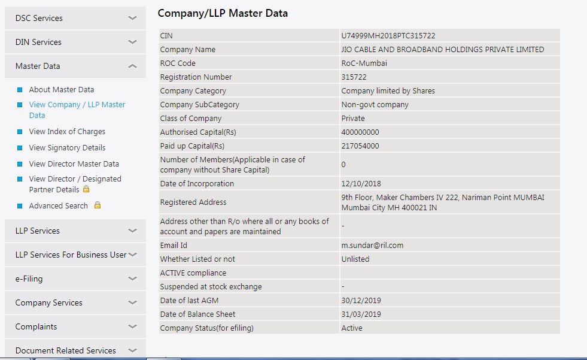Image resolution: width=587 pixels, height=360 pixels.
Task: Click blue bullet beside View Director Master Data
Action: [20, 164]
